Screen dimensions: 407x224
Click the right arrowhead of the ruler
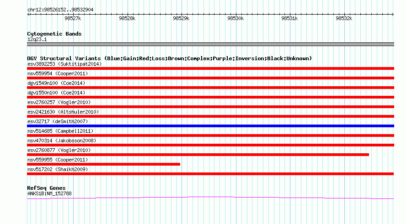pyautogui.click(x=393, y=15)
